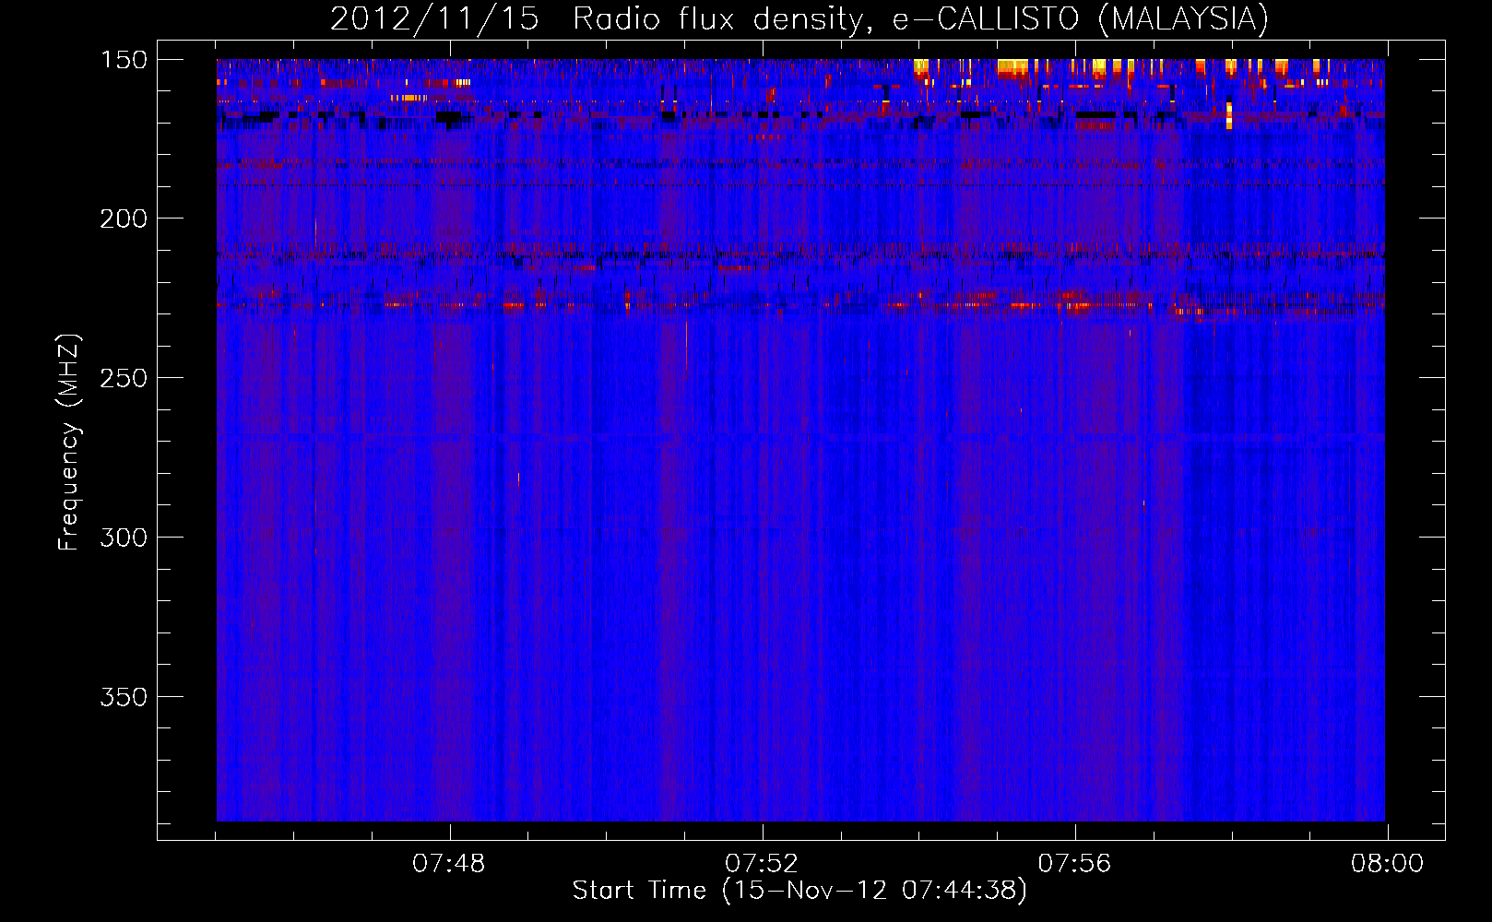Screen dimensions: 1492x922
Task: Click the 07:48 time tick label
Action: click(449, 864)
